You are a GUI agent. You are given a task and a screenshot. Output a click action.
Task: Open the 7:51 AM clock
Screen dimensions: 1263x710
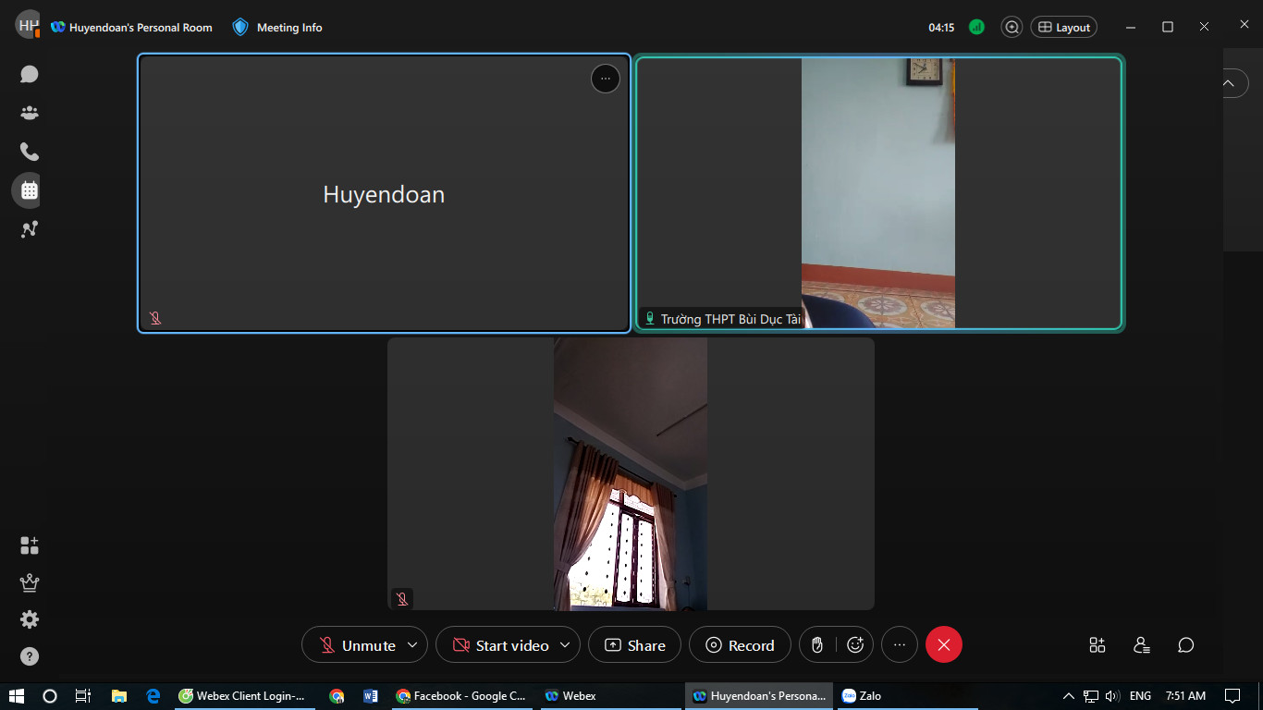pyautogui.click(x=1185, y=696)
